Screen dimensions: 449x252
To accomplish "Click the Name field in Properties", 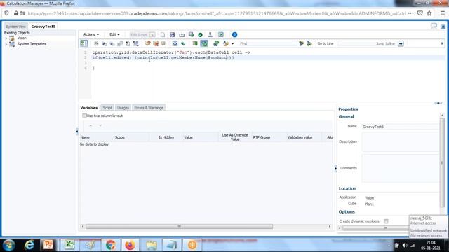I will pos(401,127).
